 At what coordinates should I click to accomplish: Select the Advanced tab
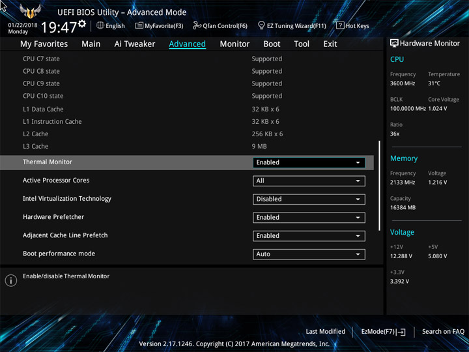coord(187,44)
